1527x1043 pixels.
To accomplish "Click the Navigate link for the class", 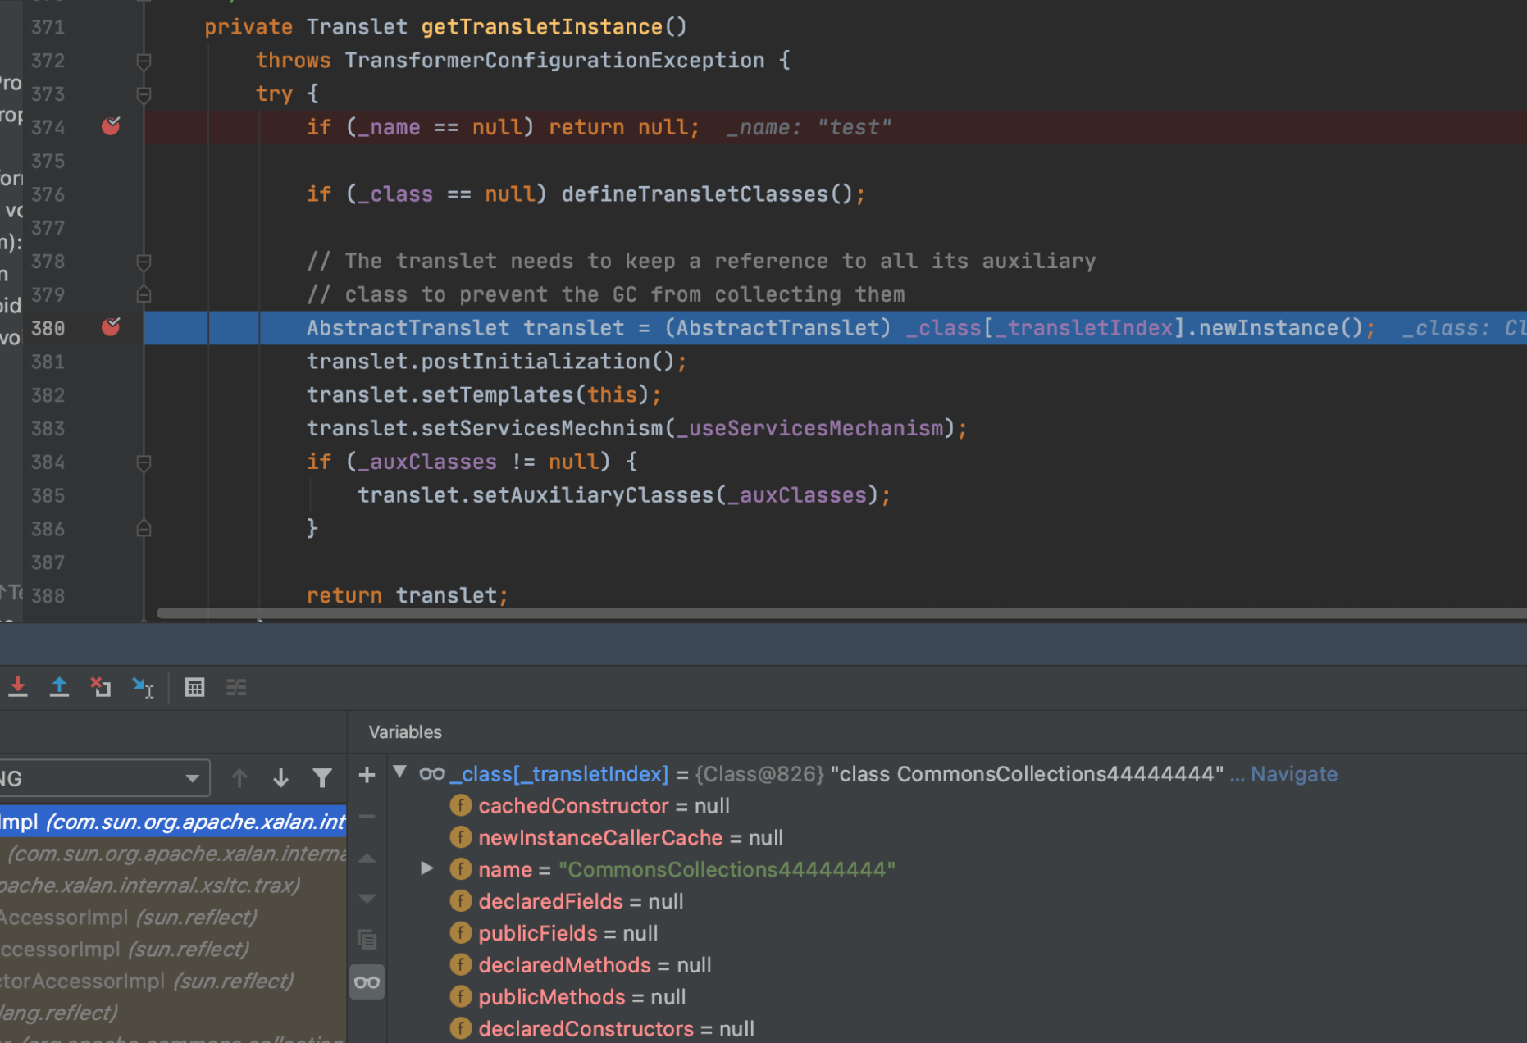I will [1293, 774].
